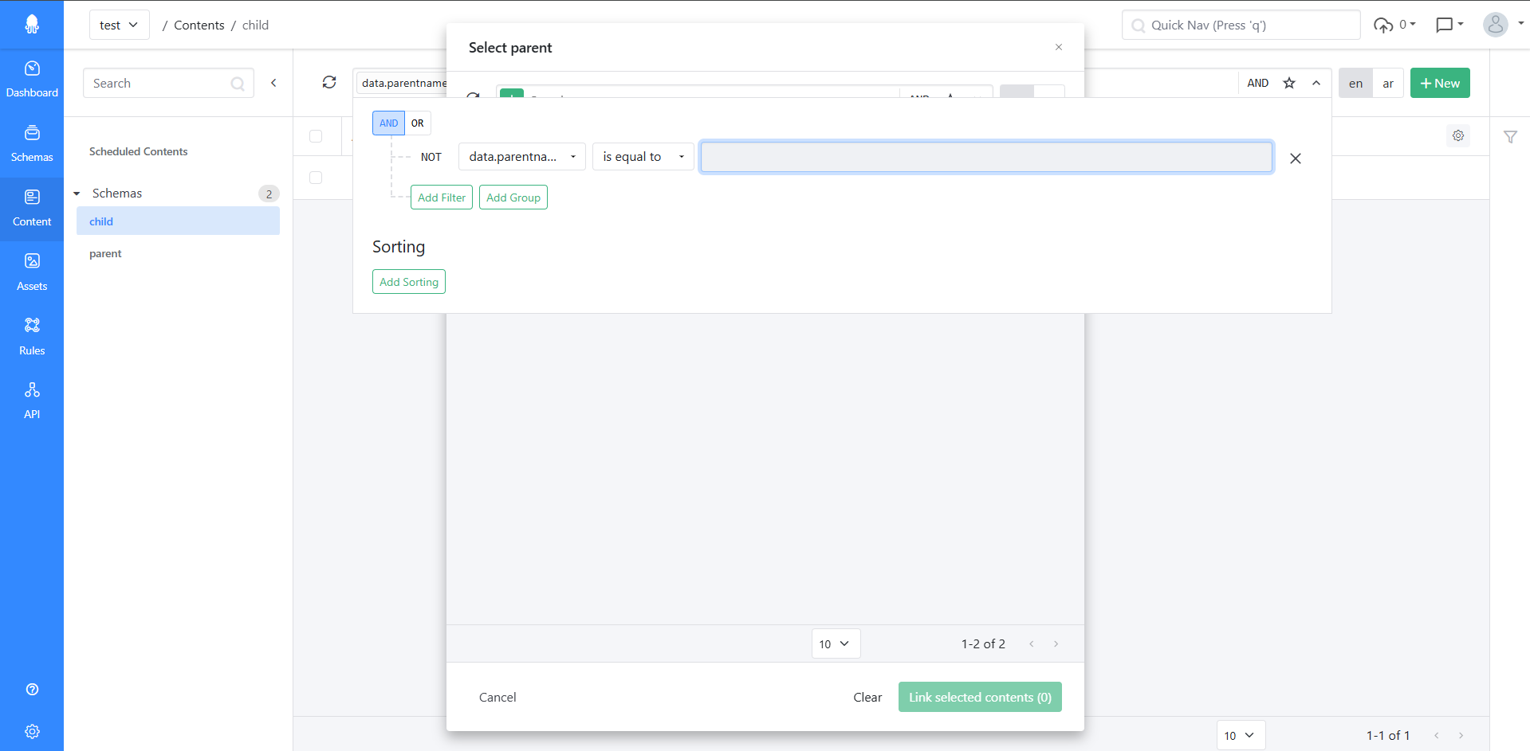Open the Dashboard from the sidebar
Viewport: 1530px width, 751px height.
[32, 79]
